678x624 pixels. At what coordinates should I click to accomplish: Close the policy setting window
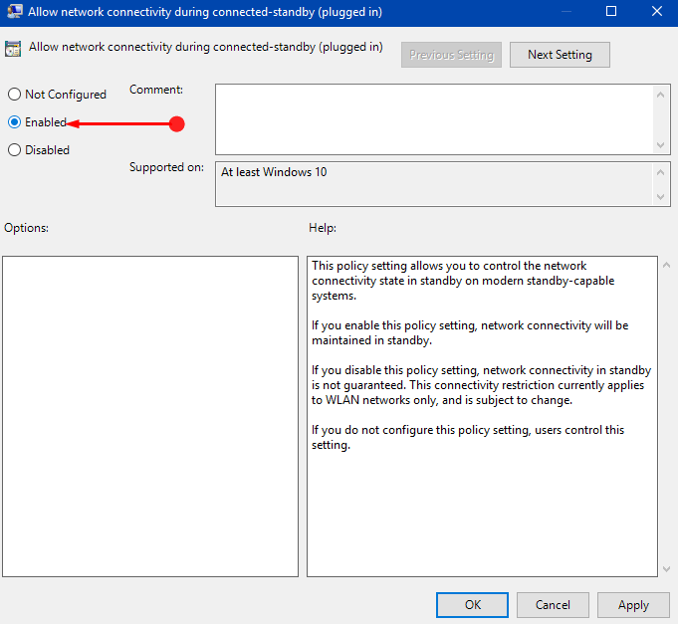tap(657, 11)
